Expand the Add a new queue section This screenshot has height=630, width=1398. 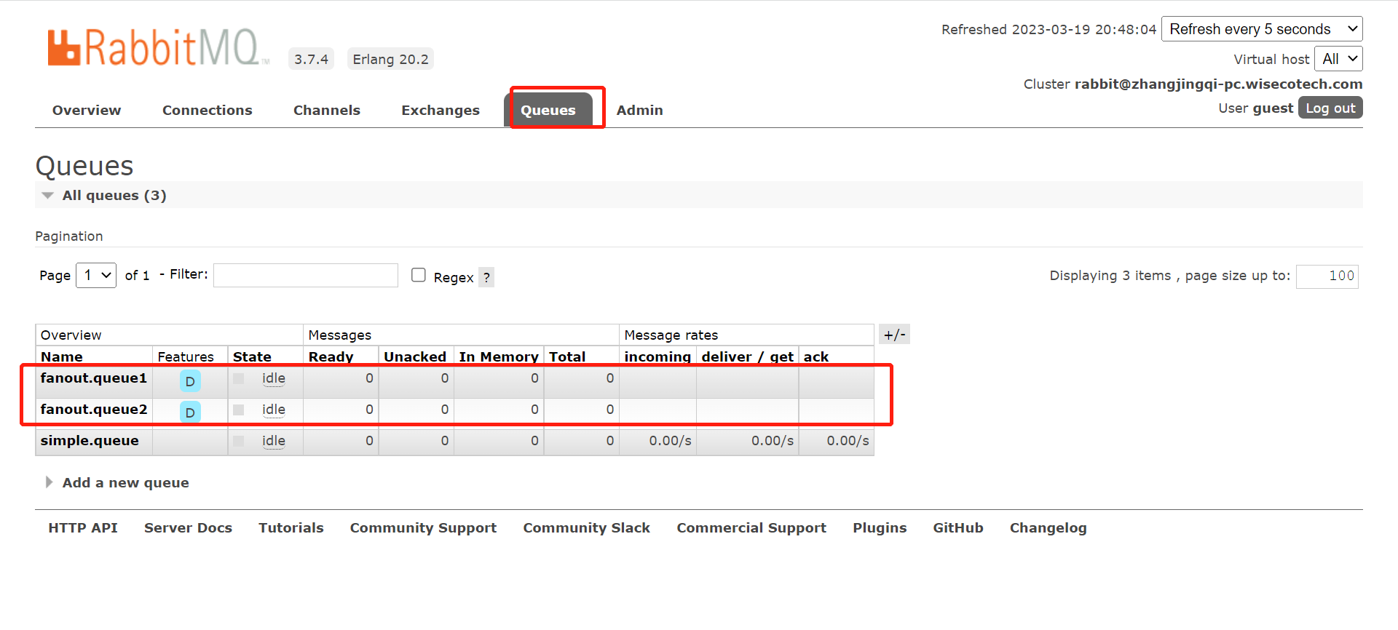pos(125,482)
